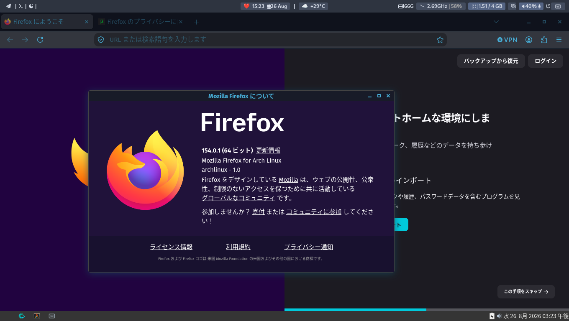Click the onboarding progress bar at the page bottom
Screen dimensions: 569x321
[x=427, y=310]
